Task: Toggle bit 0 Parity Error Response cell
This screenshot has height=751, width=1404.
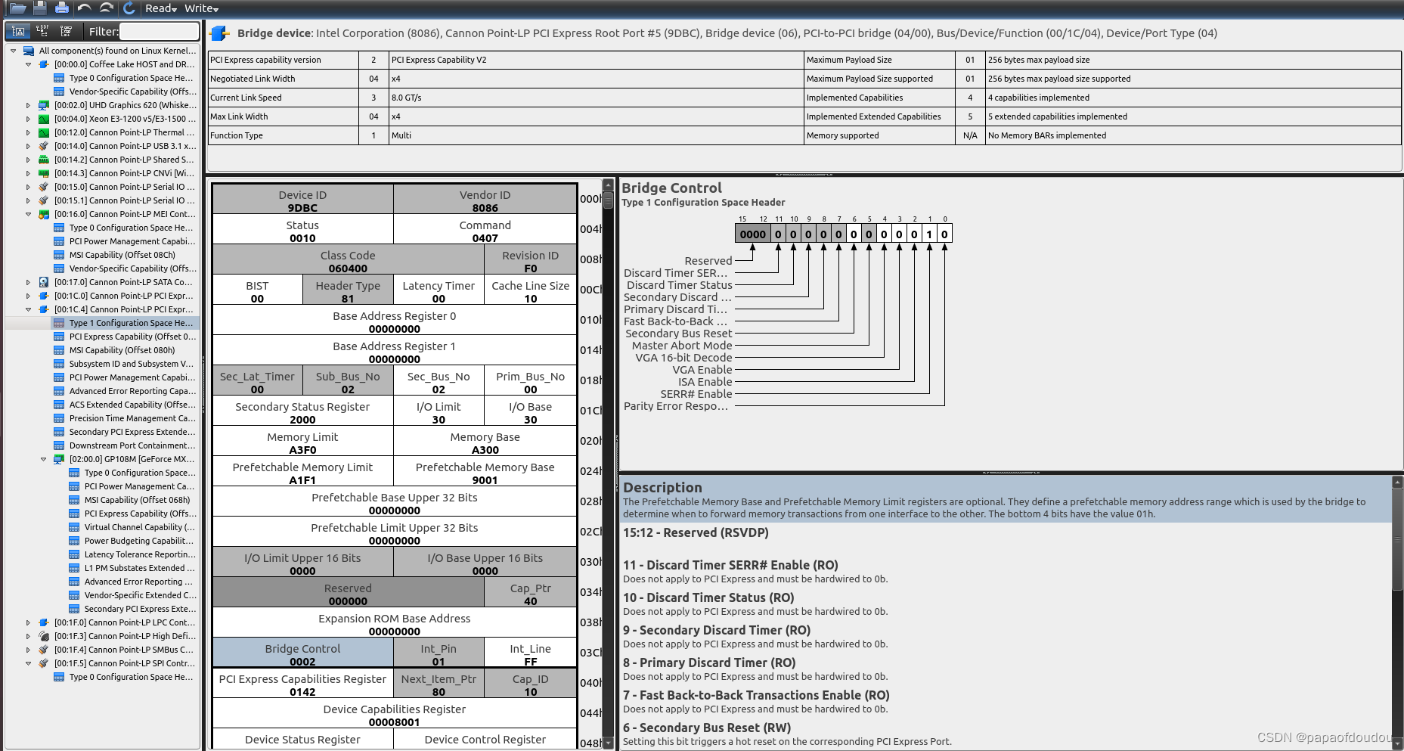Action: [944, 234]
